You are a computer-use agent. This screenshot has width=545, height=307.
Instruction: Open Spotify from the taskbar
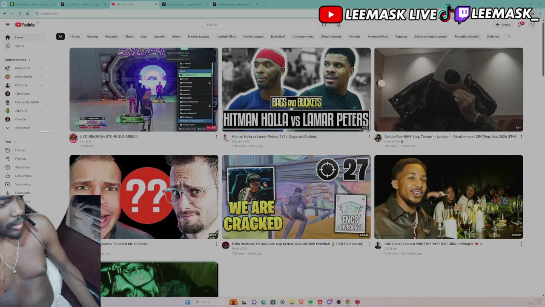coord(310,302)
